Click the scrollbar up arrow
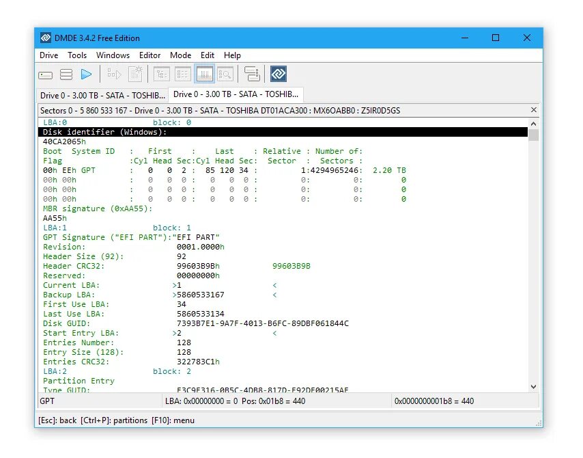The height and width of the screenshot is (458, 583). pyautogui.click(x=534, y=124)
